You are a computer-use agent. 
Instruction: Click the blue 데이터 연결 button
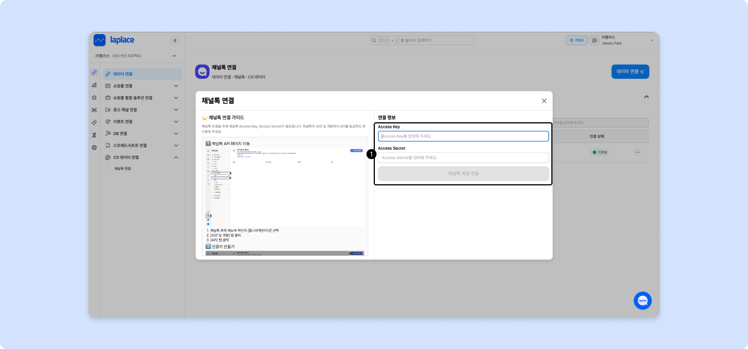click(x=630, y=71)
